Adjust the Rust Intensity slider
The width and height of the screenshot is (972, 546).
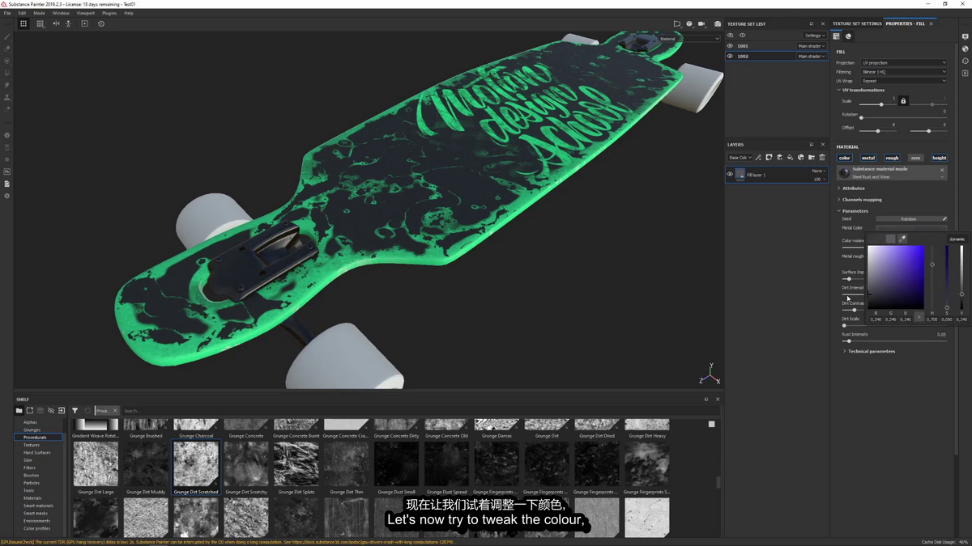(894, 341)
